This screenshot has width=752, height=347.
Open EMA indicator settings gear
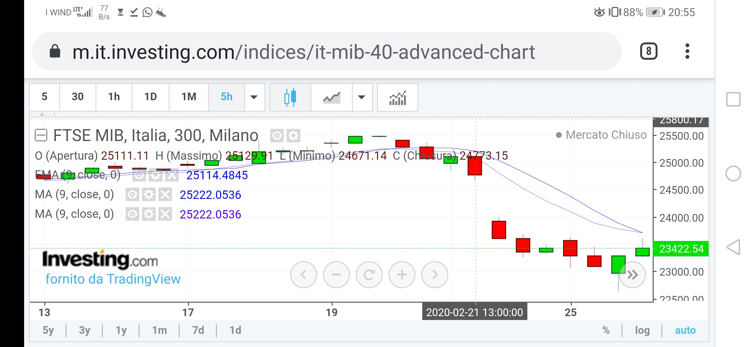[x=156, y=175]
